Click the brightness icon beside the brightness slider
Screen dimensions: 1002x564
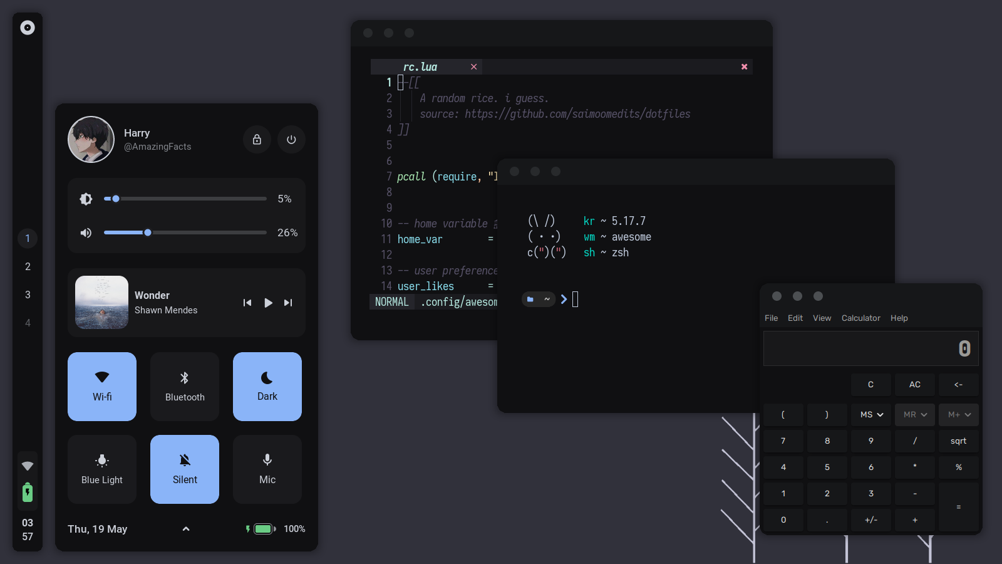point(86,199)
